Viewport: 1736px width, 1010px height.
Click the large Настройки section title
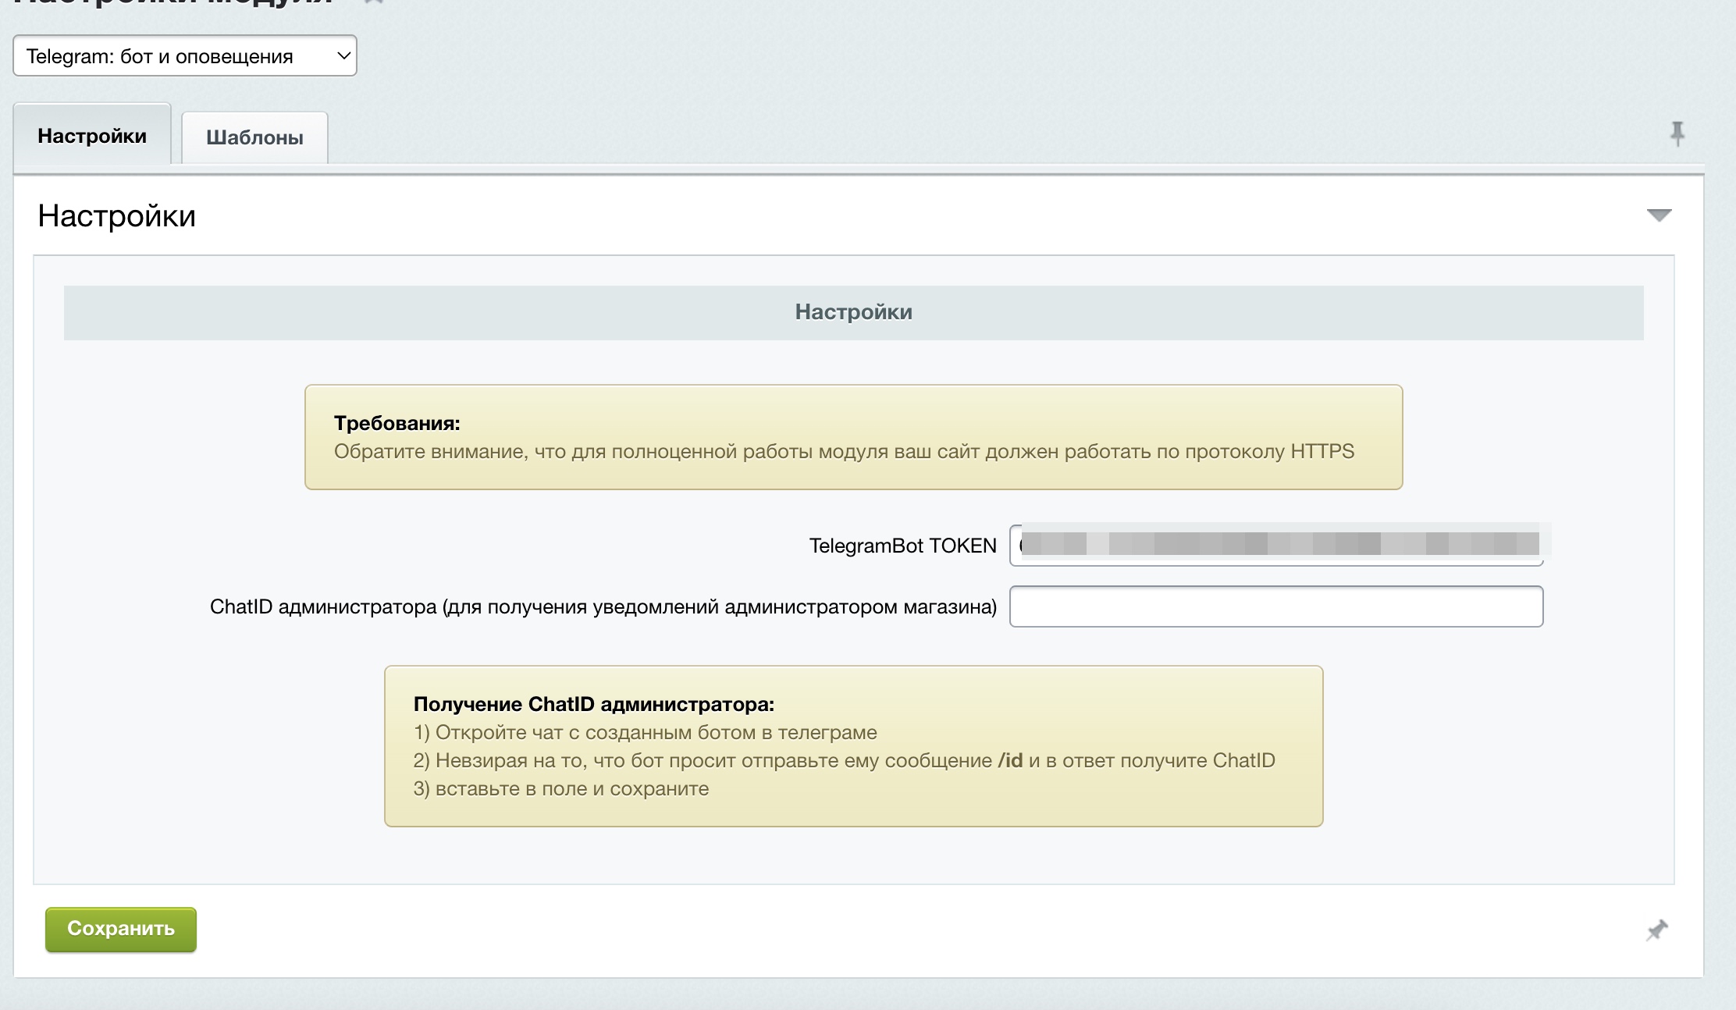tap(117, 216)
